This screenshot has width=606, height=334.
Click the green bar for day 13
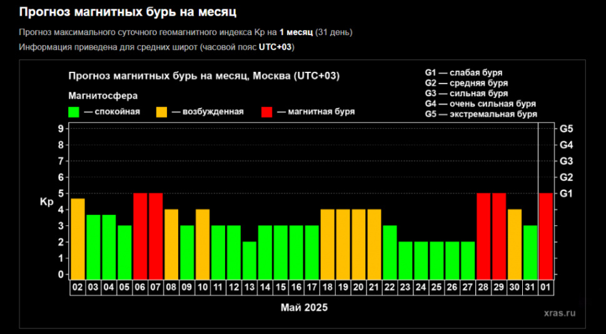click(x=250, y=260)
